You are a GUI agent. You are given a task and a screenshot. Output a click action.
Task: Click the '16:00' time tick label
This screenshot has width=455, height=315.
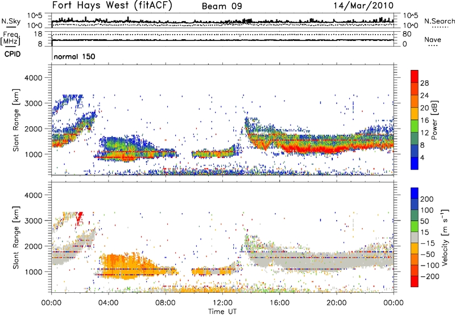coord(279,303)
